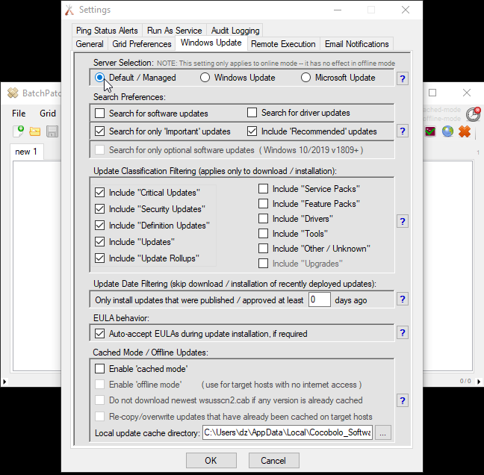This screenshot has height=475, width=484.
Task: Enable Search for software updates
Action: (99, 114)
